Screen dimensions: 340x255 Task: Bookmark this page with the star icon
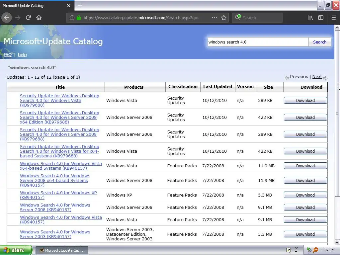pos(224,18)
